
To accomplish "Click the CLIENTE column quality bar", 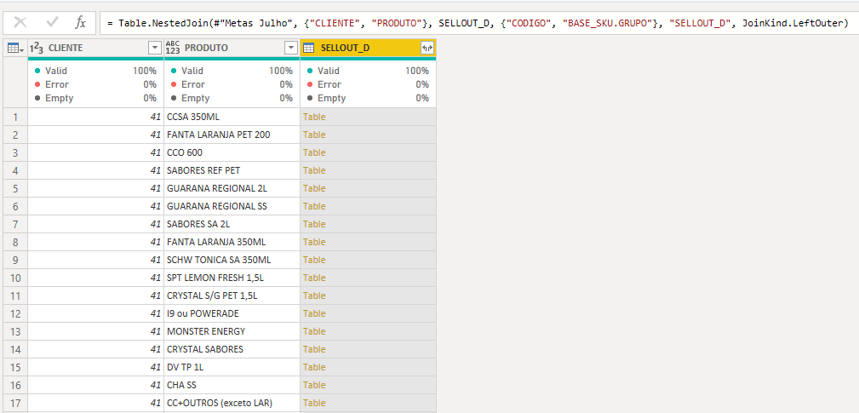I will (95, 59).
